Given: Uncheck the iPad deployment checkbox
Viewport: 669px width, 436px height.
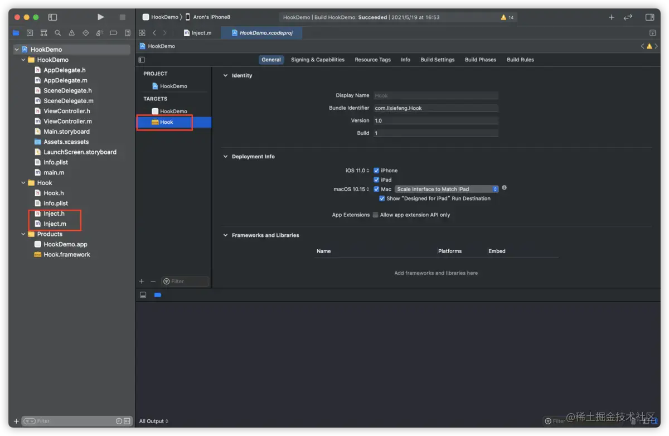Looking at the screenshot, I should tap(377, 180).
